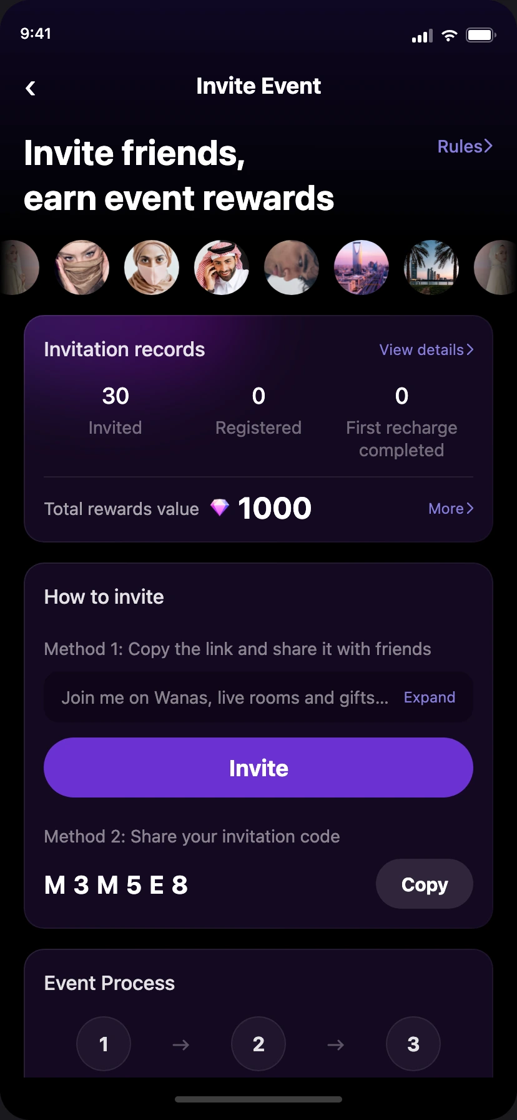
Task: Tap the purple Invite button
Action: (258, 767)
